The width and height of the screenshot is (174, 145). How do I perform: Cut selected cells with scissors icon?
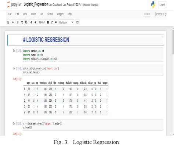(18, 22)
